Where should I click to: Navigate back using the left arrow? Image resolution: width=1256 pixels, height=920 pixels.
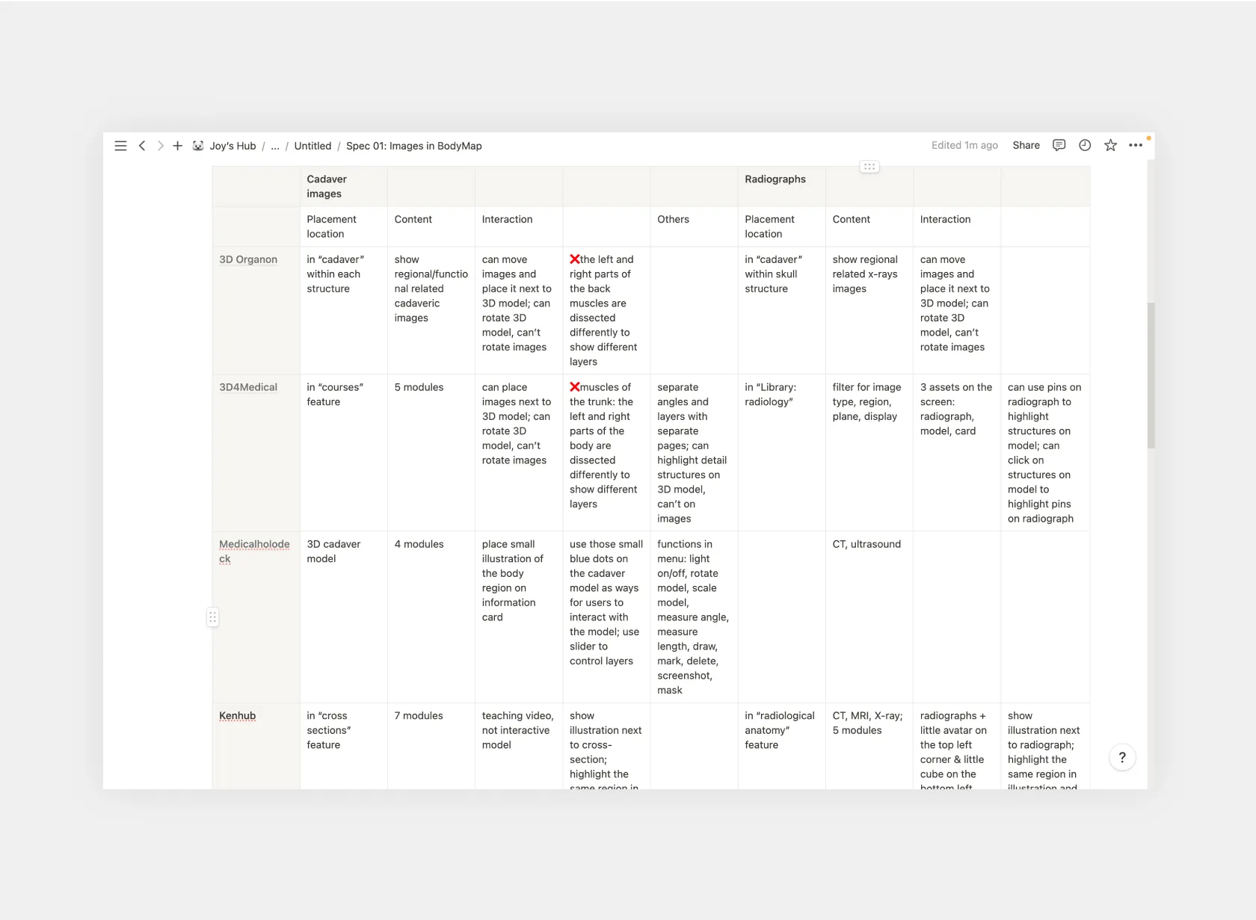[142, 146]
